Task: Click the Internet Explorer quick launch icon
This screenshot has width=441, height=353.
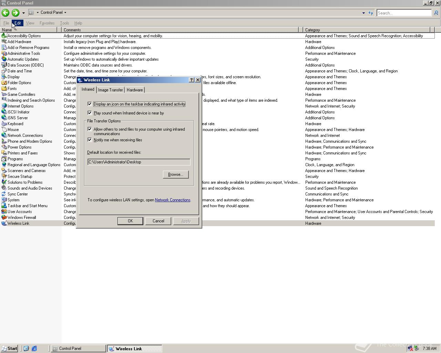Action: 34,349
